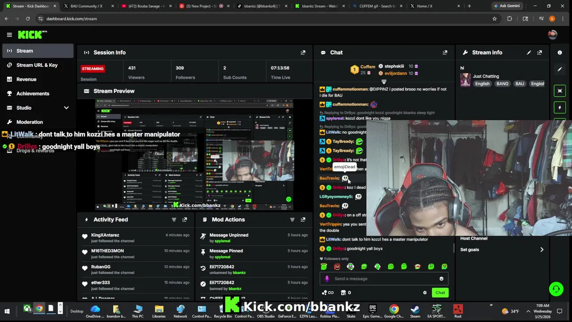Click KingXAntarez in Activity Feed
Viewport: 572px width, 322px height.
point(105,235)
